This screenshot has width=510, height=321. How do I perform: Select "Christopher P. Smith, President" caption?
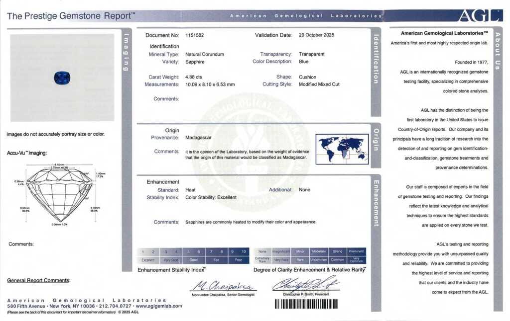[x=306, y=294]
